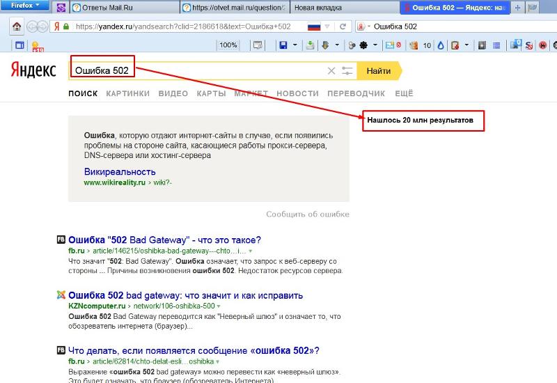Viewport: 557px width, 383px height.
Task: Reload the current page
Action: pyautogui.click(x=343, y=26)
